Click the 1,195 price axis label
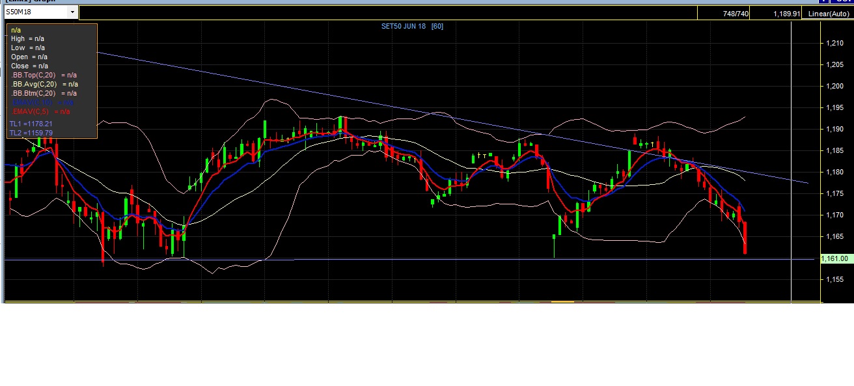The width and height of the screenshot is (854, 386). pyautogui.click(x=835, y=107)
